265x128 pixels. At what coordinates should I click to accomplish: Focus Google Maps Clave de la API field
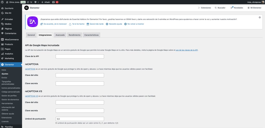(80, 56)
